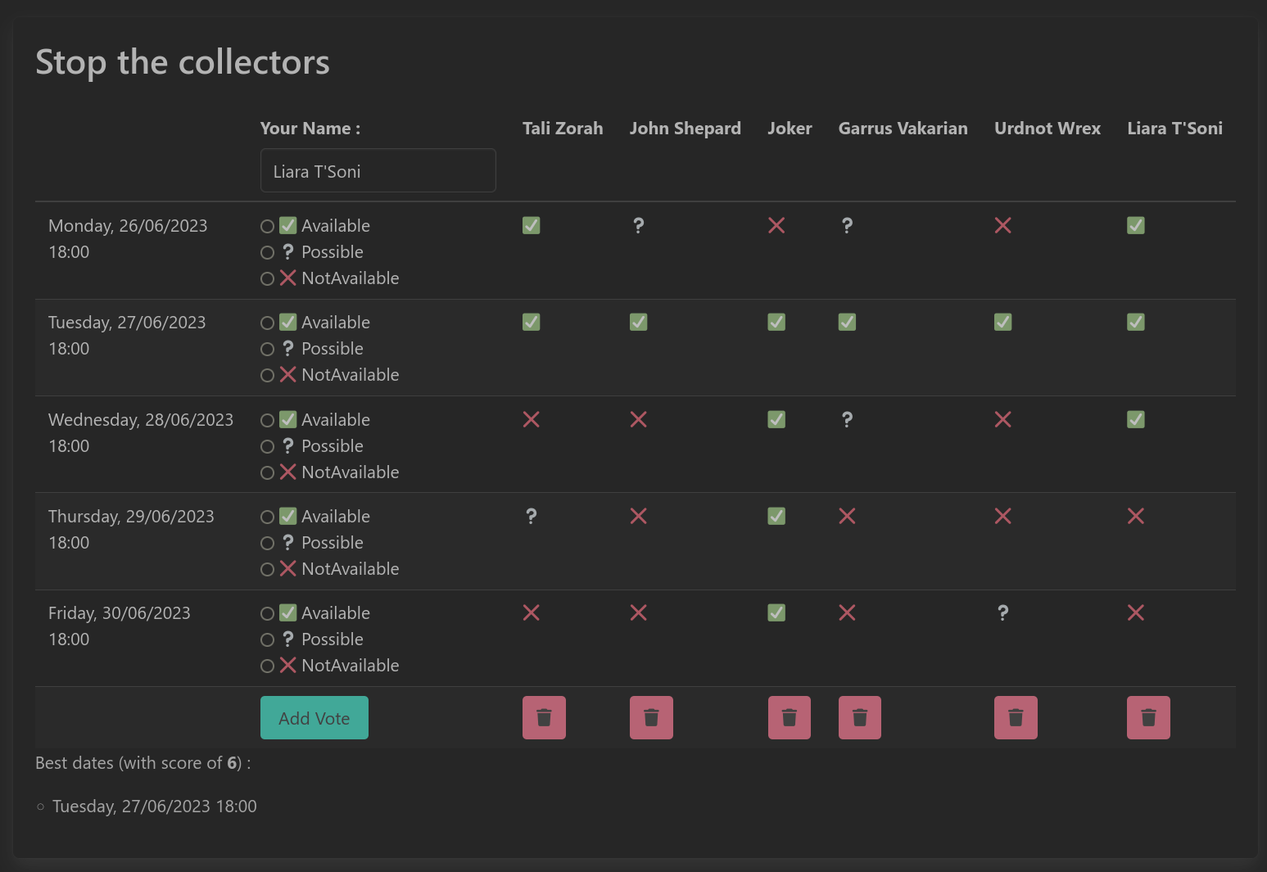This screenshot has width=1267, height=872.
Task: Click Joker's Tuesday green check
Action: (x=776, y=322)
